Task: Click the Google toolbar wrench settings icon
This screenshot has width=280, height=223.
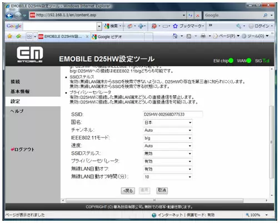Action: [x=239, y=26]
